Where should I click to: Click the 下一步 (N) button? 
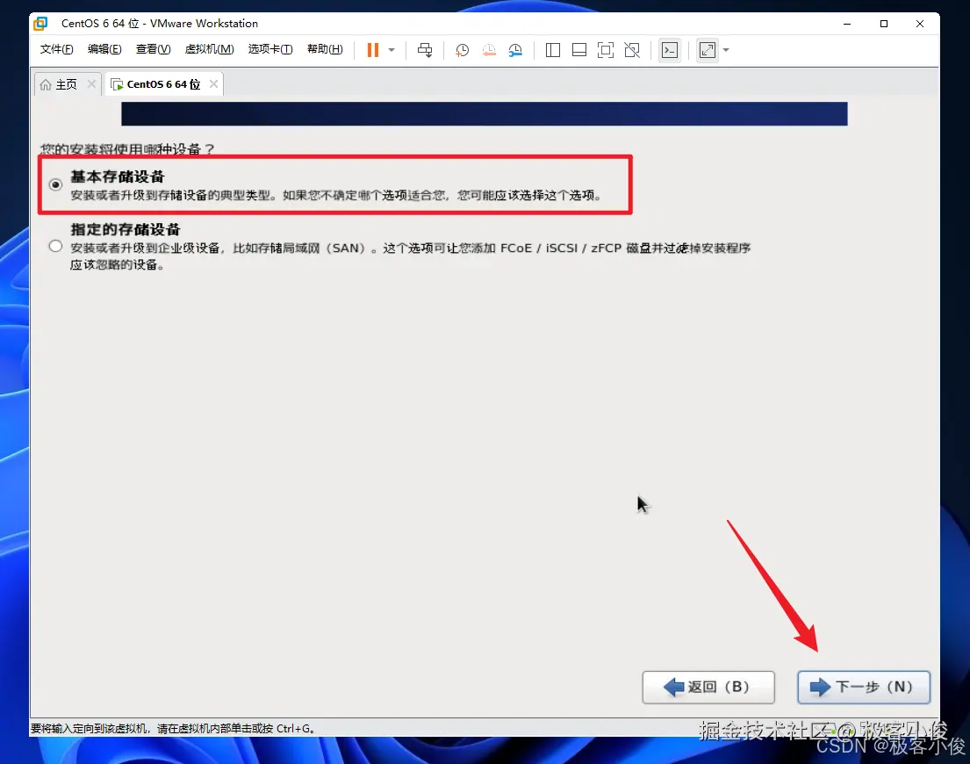[864, 688]
